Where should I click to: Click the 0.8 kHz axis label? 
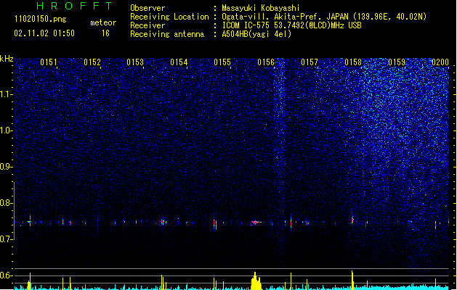[7, 203]
